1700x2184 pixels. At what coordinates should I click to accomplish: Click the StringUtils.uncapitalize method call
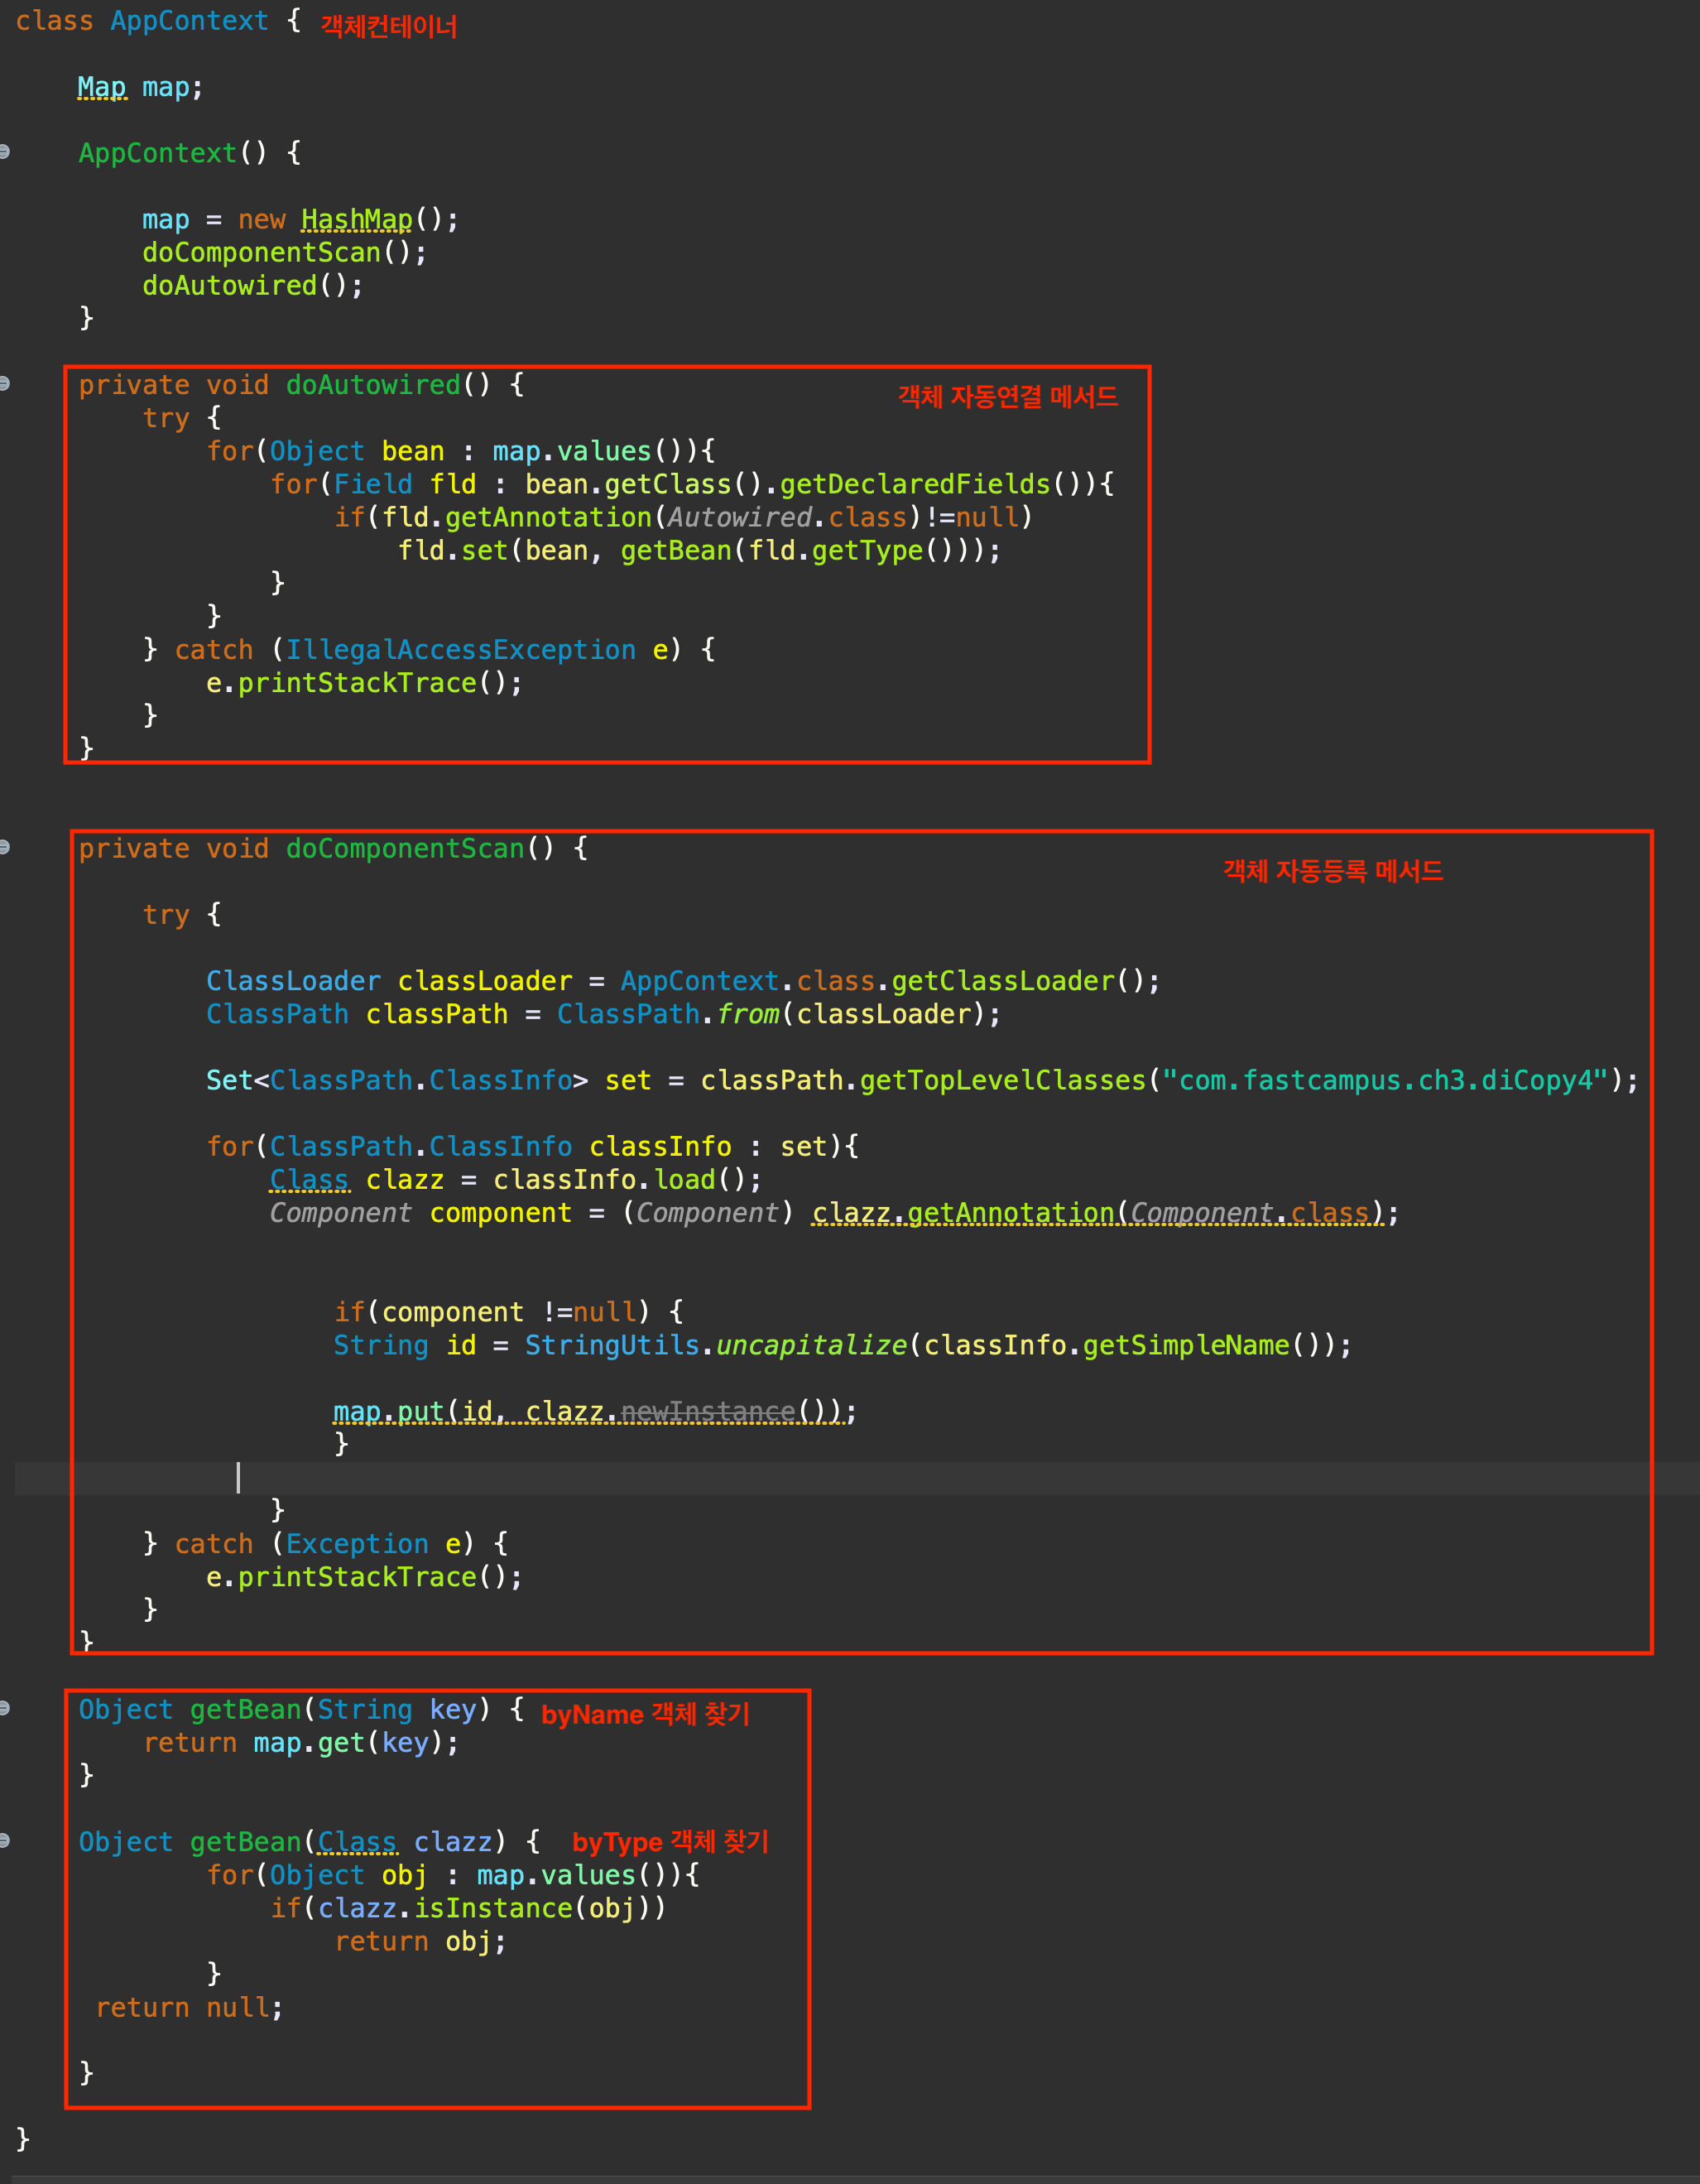[810, 1345]
